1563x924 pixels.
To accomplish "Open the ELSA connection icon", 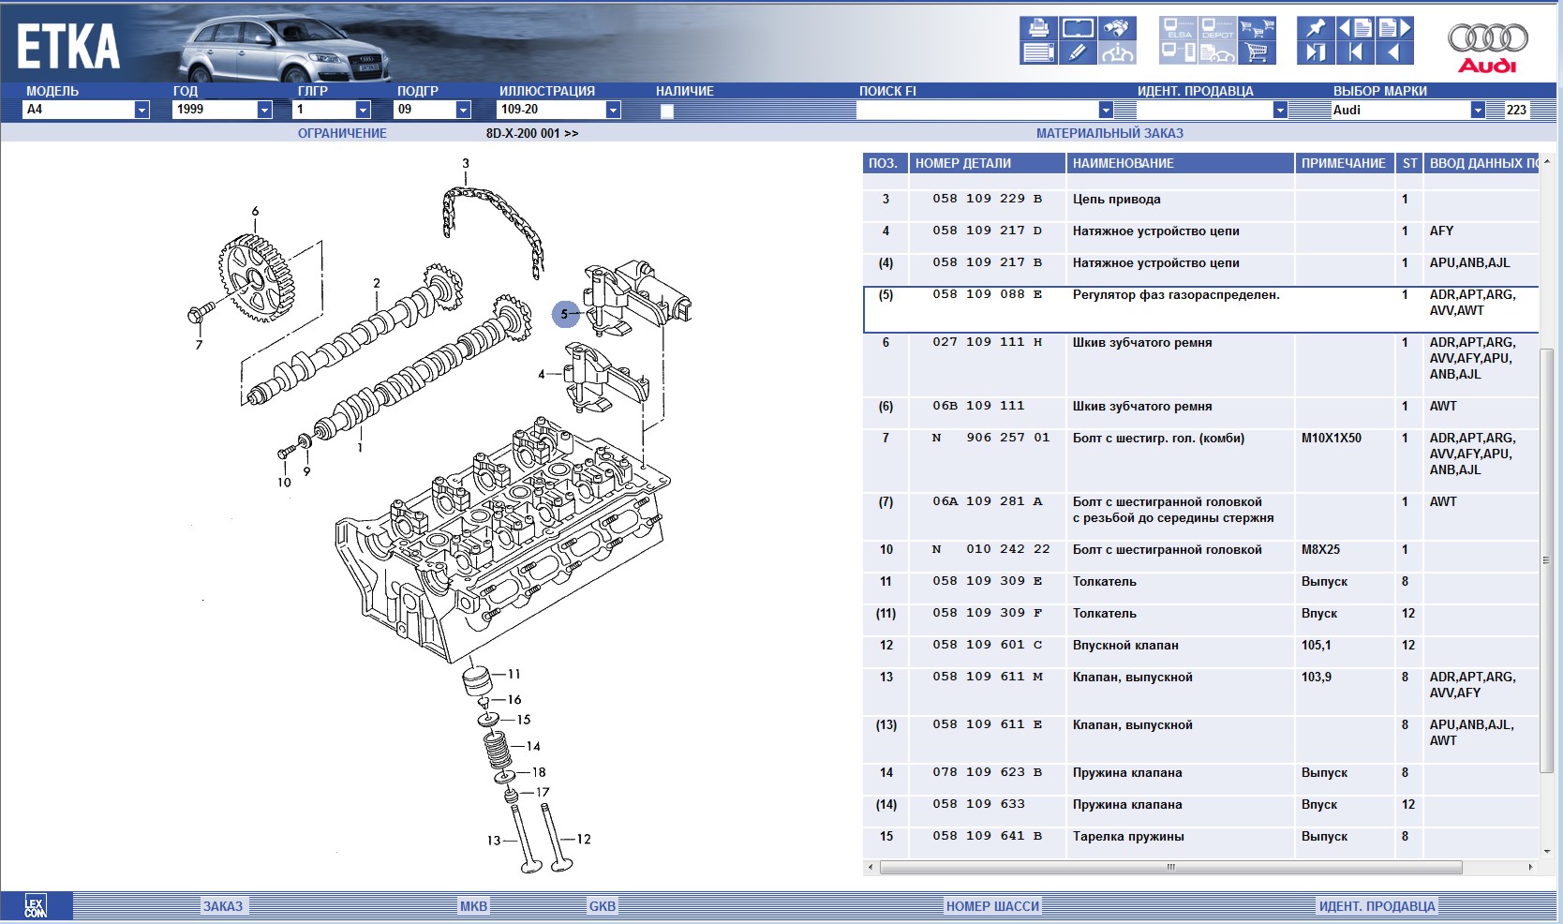I will (x=1178, y=28).
